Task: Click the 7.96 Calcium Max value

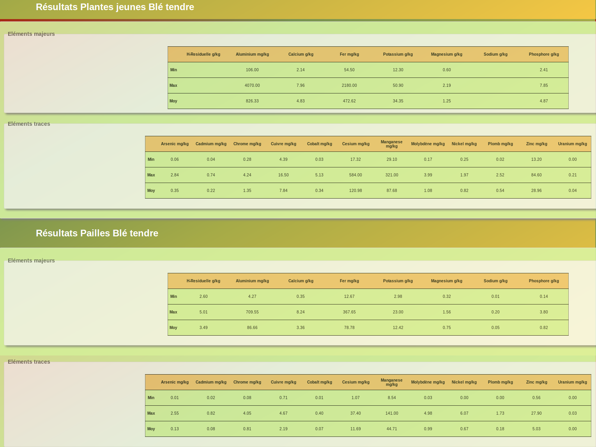Action: coord(301,85)
